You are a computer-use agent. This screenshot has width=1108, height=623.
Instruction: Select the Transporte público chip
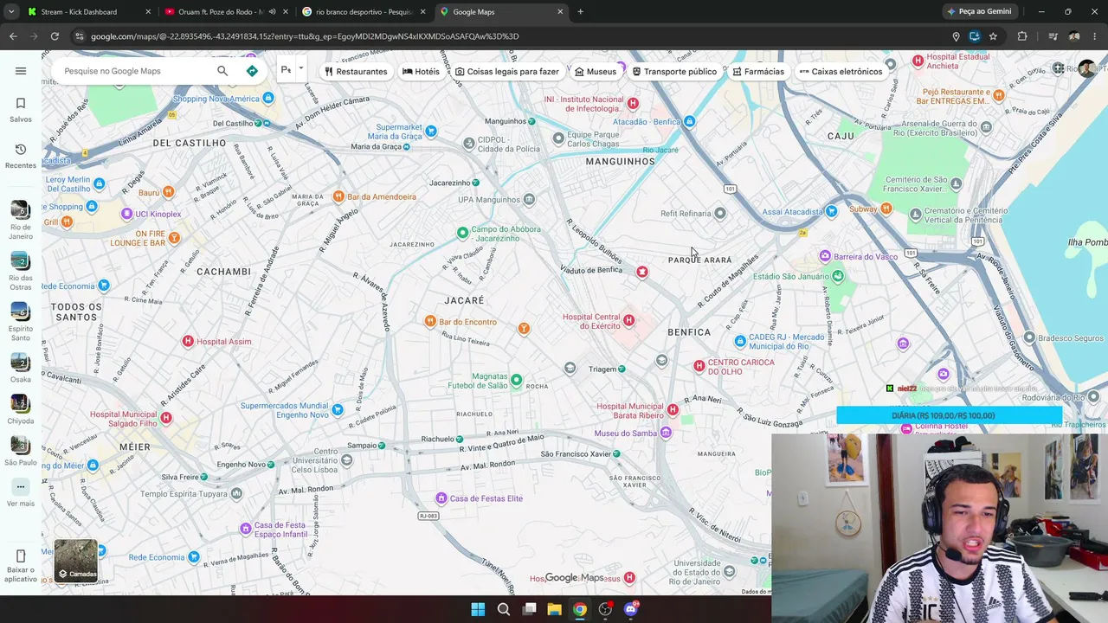(674, 72)
